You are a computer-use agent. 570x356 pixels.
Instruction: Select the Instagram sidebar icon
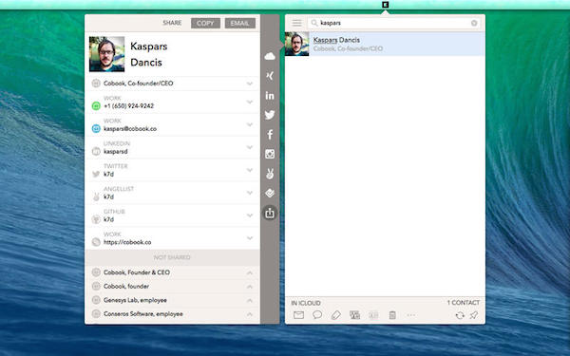click(270, 154)
